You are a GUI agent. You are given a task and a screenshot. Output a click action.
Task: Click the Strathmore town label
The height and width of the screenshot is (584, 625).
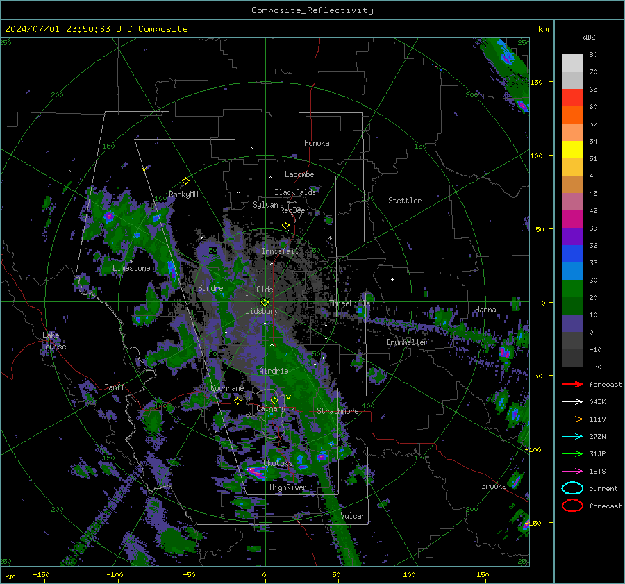tap(337, 411)
